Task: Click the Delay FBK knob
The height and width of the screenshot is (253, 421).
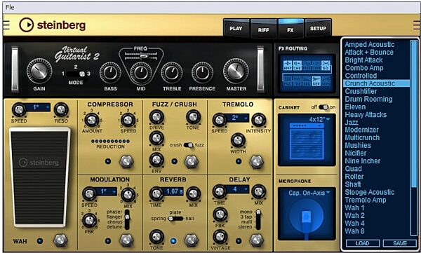Action: (x=220, y=214)
